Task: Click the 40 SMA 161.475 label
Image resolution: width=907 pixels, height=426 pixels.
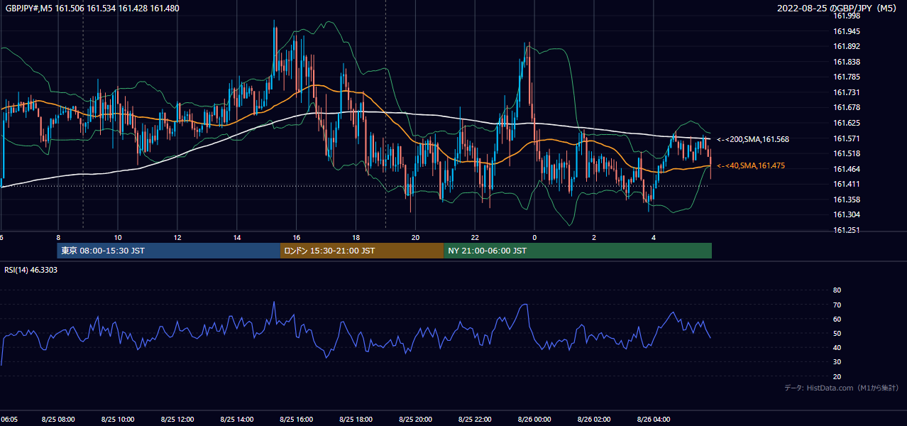Action: pos(751,165)
